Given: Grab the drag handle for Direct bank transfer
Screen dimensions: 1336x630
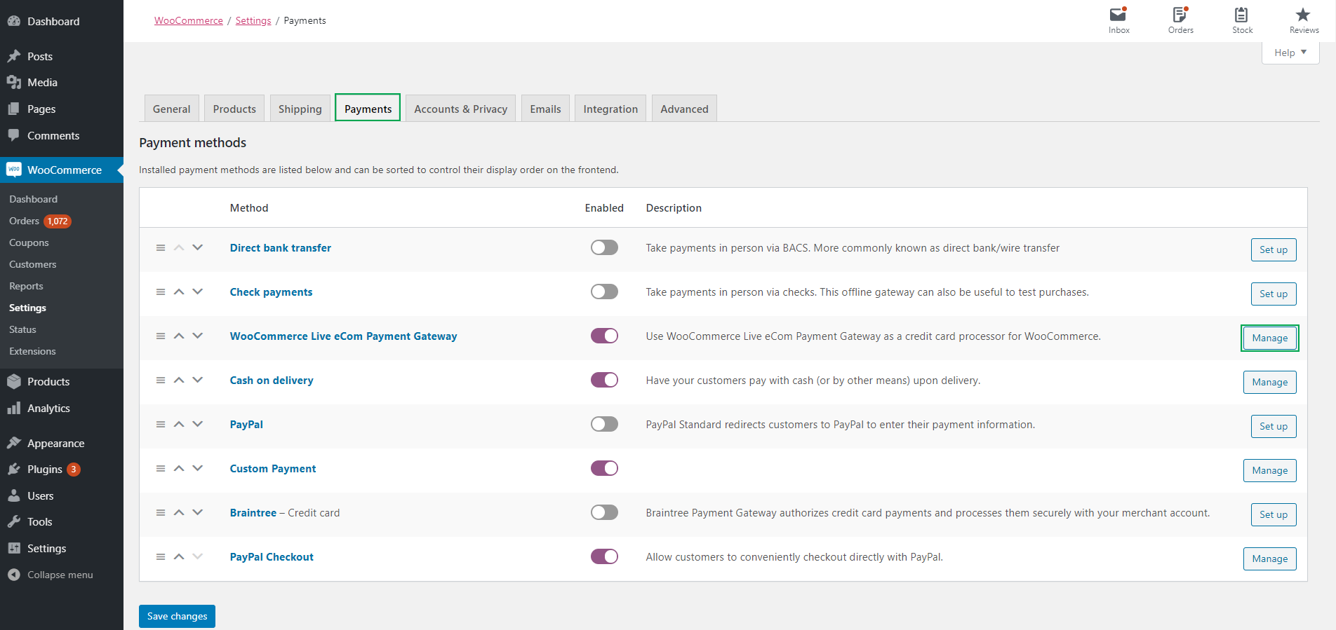Looking at the screenshot, I should pos(161,247).
